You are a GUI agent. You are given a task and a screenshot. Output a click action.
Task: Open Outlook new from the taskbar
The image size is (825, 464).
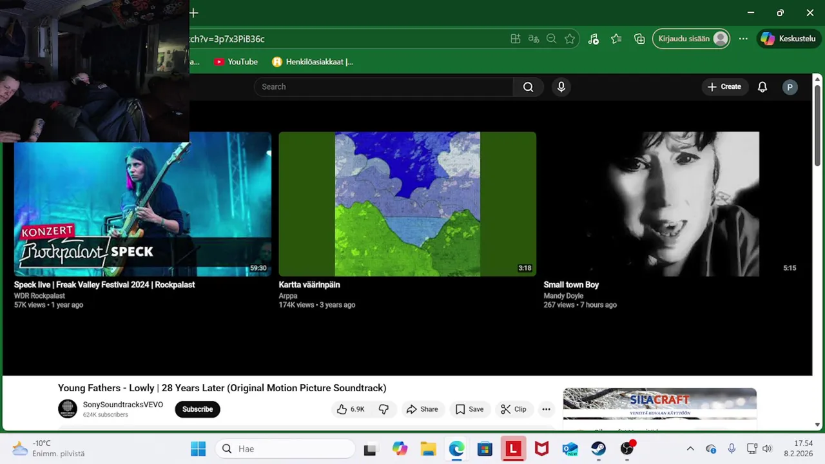tap(570, 449)
